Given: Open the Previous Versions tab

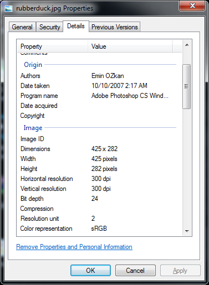Looking at the screenshot, I should pos(114,27).
